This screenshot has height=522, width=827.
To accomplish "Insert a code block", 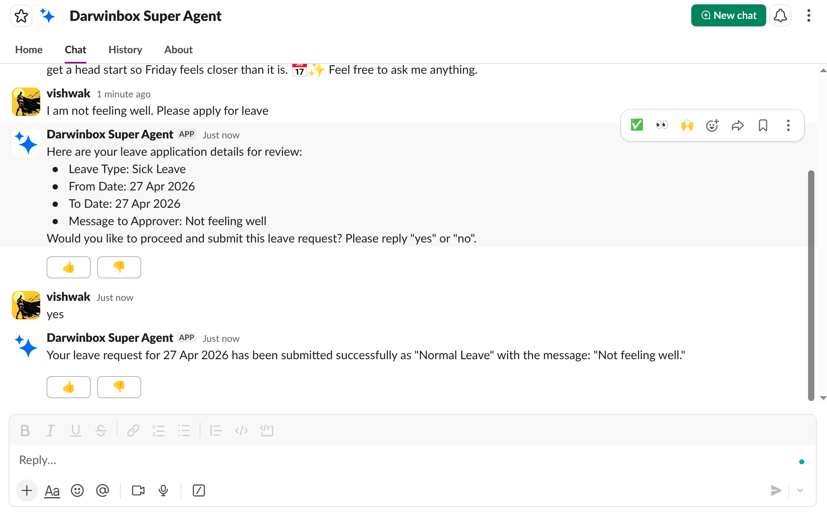I will pyautogui.click(x=267, y=431).
